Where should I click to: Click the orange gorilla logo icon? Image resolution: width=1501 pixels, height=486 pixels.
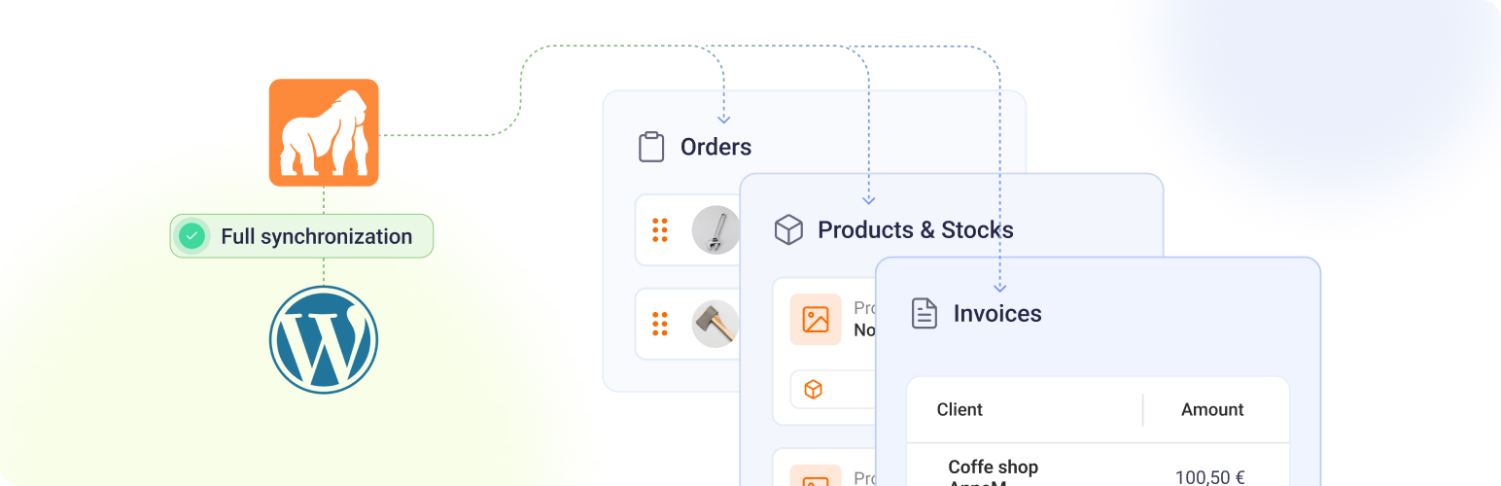pos(324,132)
